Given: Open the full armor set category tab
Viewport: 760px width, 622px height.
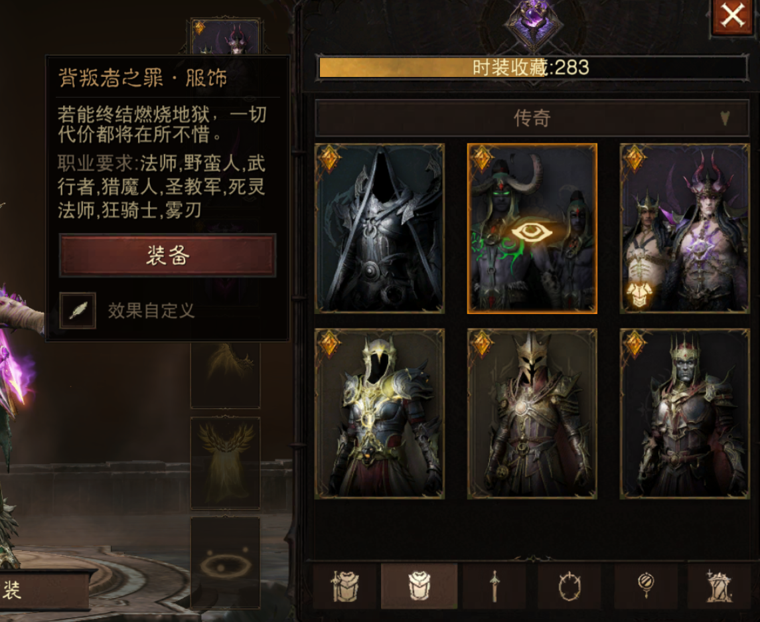Looking at the screenshot, I should [x=344, y=585].
